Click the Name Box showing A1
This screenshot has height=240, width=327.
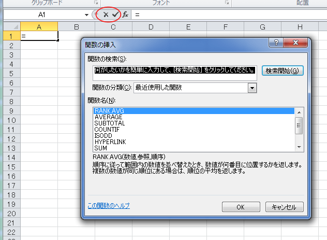point(42,15)
